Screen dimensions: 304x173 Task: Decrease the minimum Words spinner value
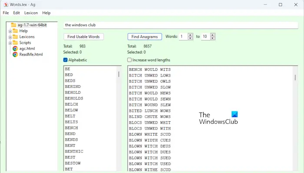pyautogui.click(x=190, y=38)
